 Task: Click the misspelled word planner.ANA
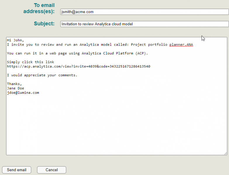pyautogui.click(x=181, y=45)
